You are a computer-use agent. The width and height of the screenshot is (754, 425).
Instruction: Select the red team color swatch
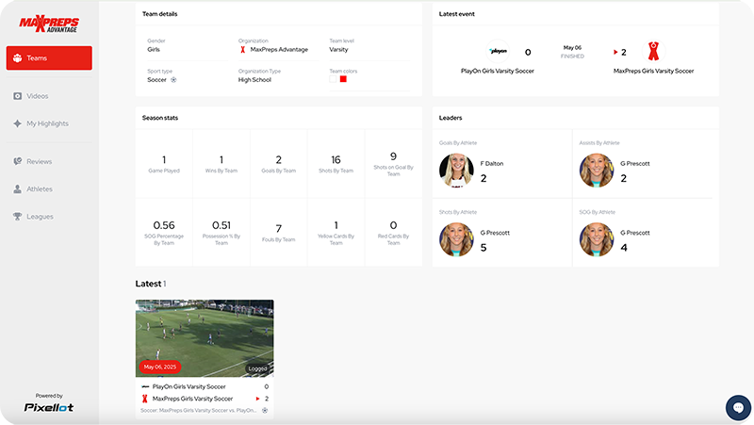(343, 79)
